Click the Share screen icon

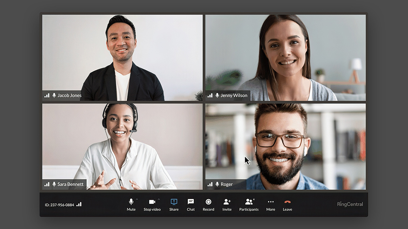174,202
